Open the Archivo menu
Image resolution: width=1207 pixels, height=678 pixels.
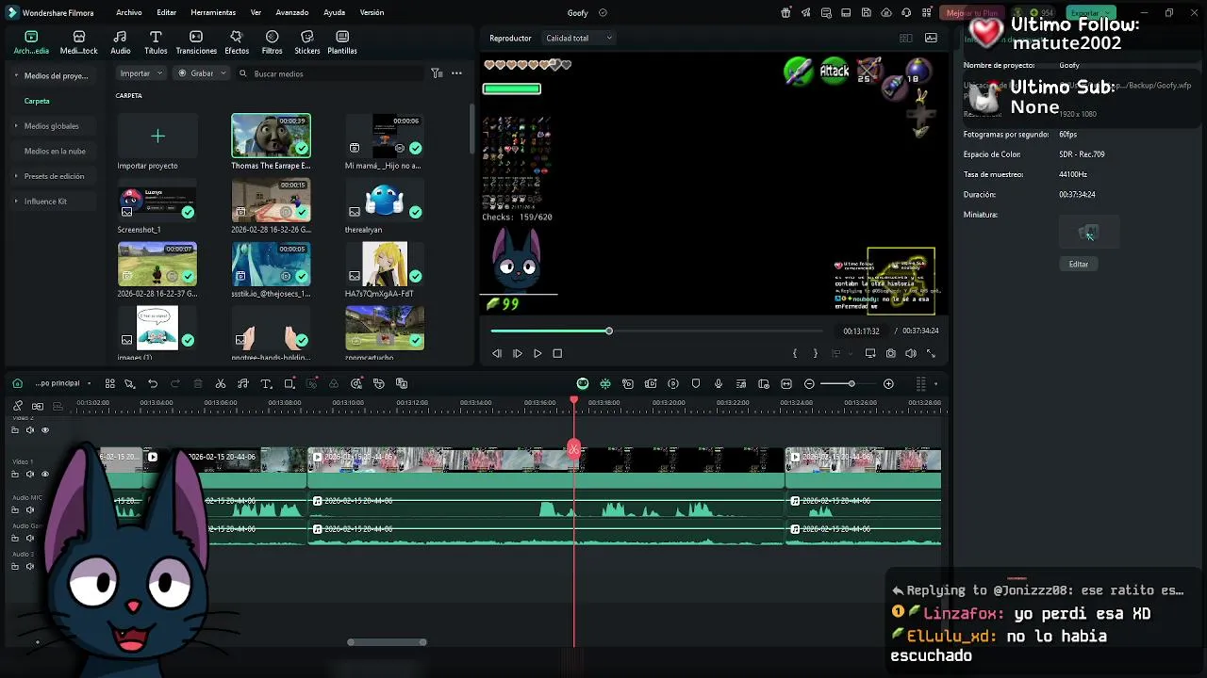click(129, 13)
